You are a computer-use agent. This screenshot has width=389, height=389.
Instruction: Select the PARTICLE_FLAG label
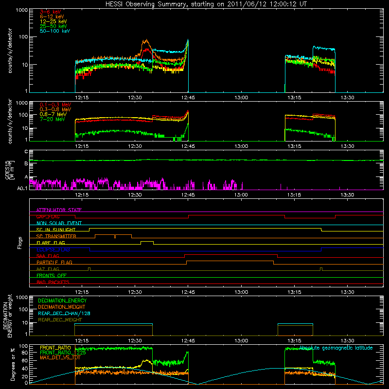click(x=54, y=262)
